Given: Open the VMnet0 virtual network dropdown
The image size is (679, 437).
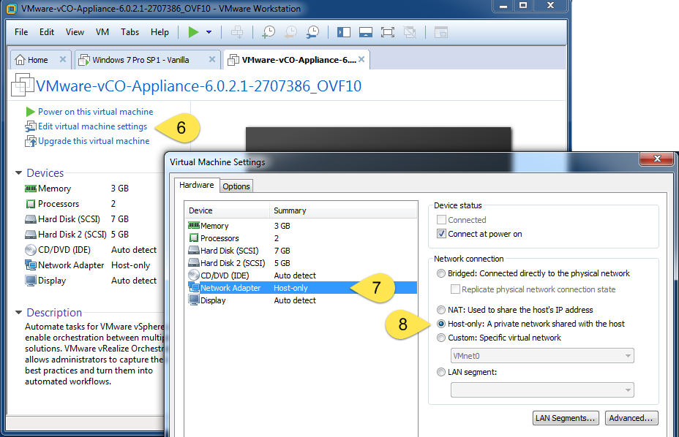Looking at the screenshot, I should pos(542,356).
